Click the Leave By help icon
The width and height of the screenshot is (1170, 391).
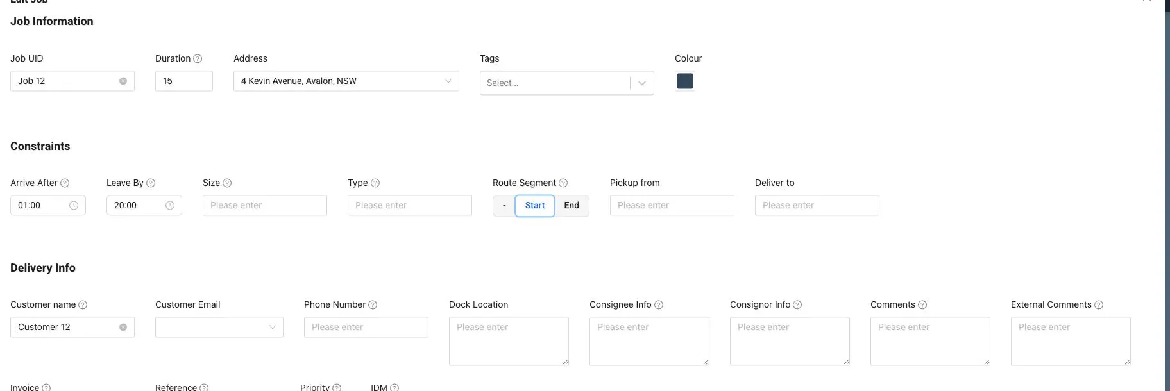tap(151, 183)
